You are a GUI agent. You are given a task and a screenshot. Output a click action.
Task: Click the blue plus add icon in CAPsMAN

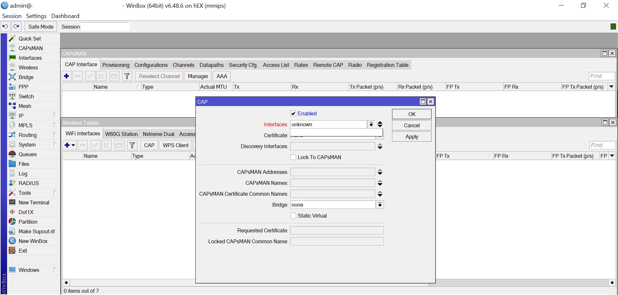pyautogui.click(x=67, y=76)
